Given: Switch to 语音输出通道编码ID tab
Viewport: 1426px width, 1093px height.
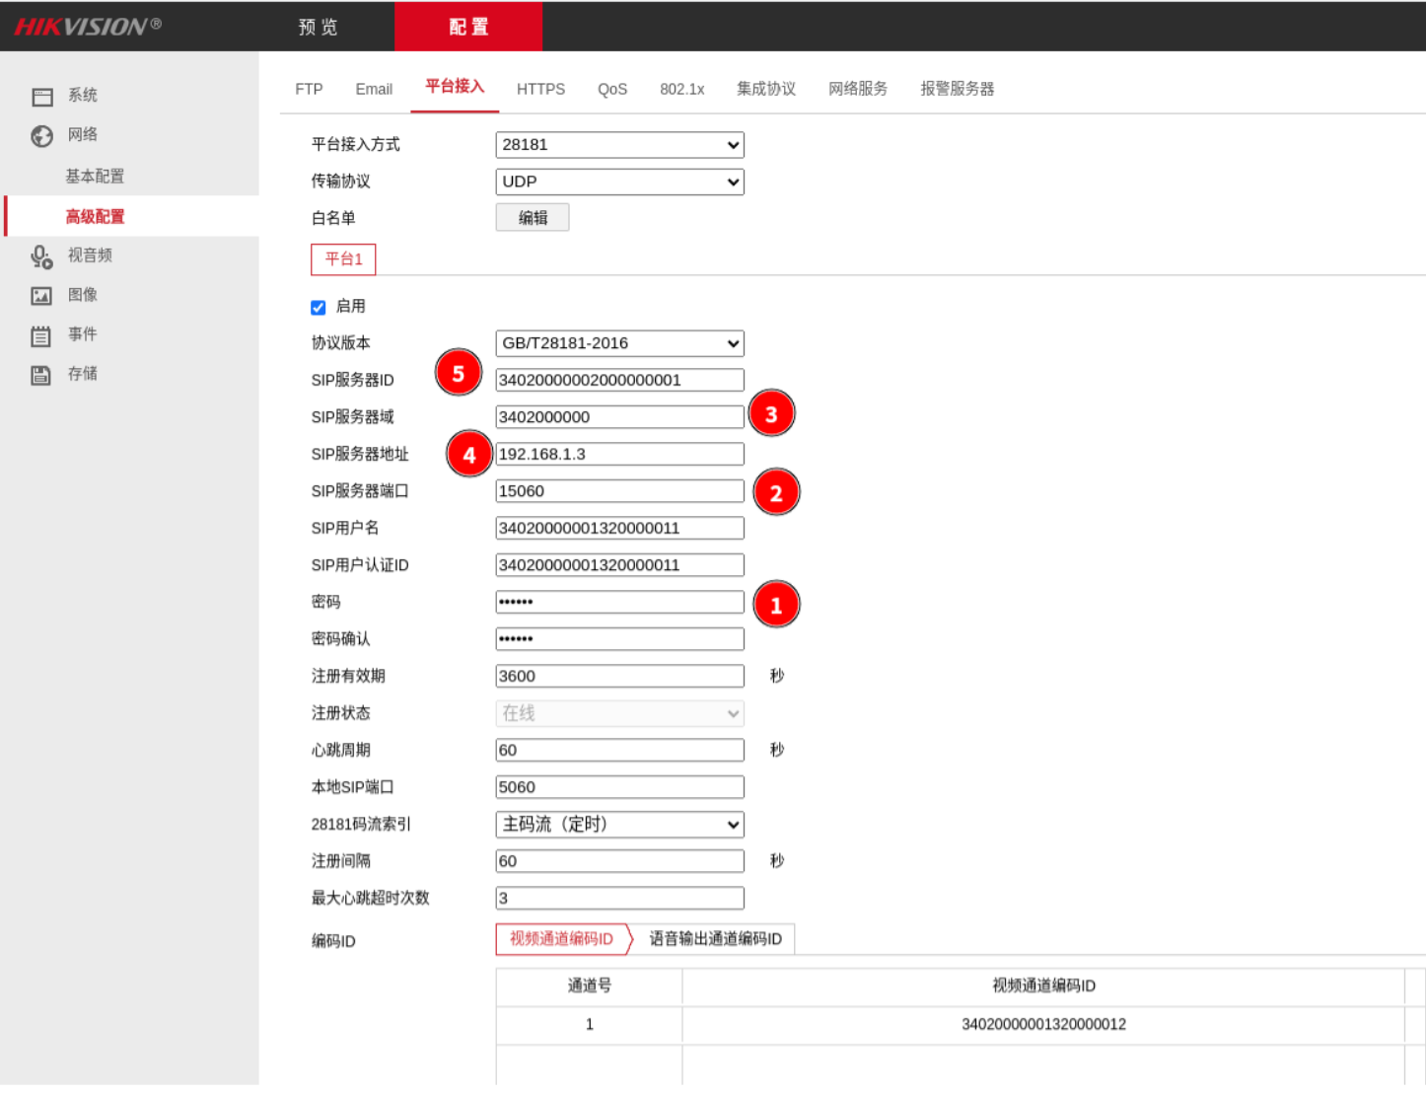Looking at the screenshot, I should point(715,939).
